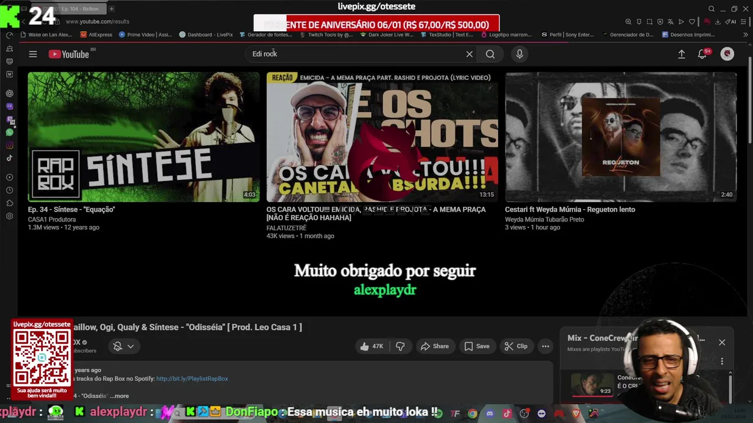The image size is (753, 423).
Task: Open the CASA1 Produtora channel link
Action: tap(52, 219)
